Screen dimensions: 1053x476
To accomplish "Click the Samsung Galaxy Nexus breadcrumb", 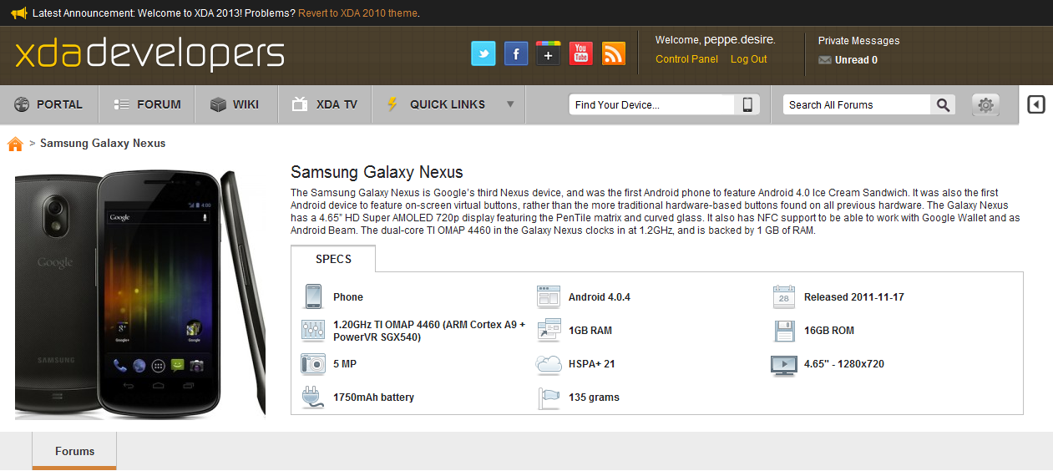I will click(x=103, y=144).
